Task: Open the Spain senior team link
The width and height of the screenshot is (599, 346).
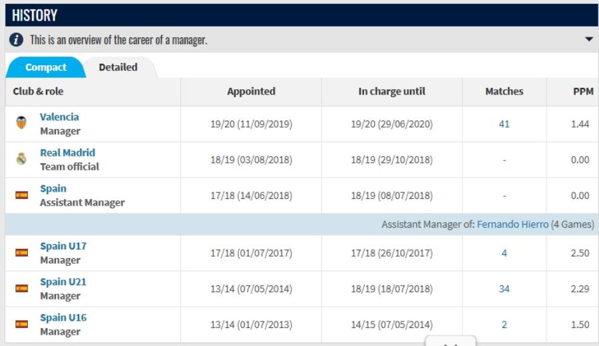Action: coord(53,189)
